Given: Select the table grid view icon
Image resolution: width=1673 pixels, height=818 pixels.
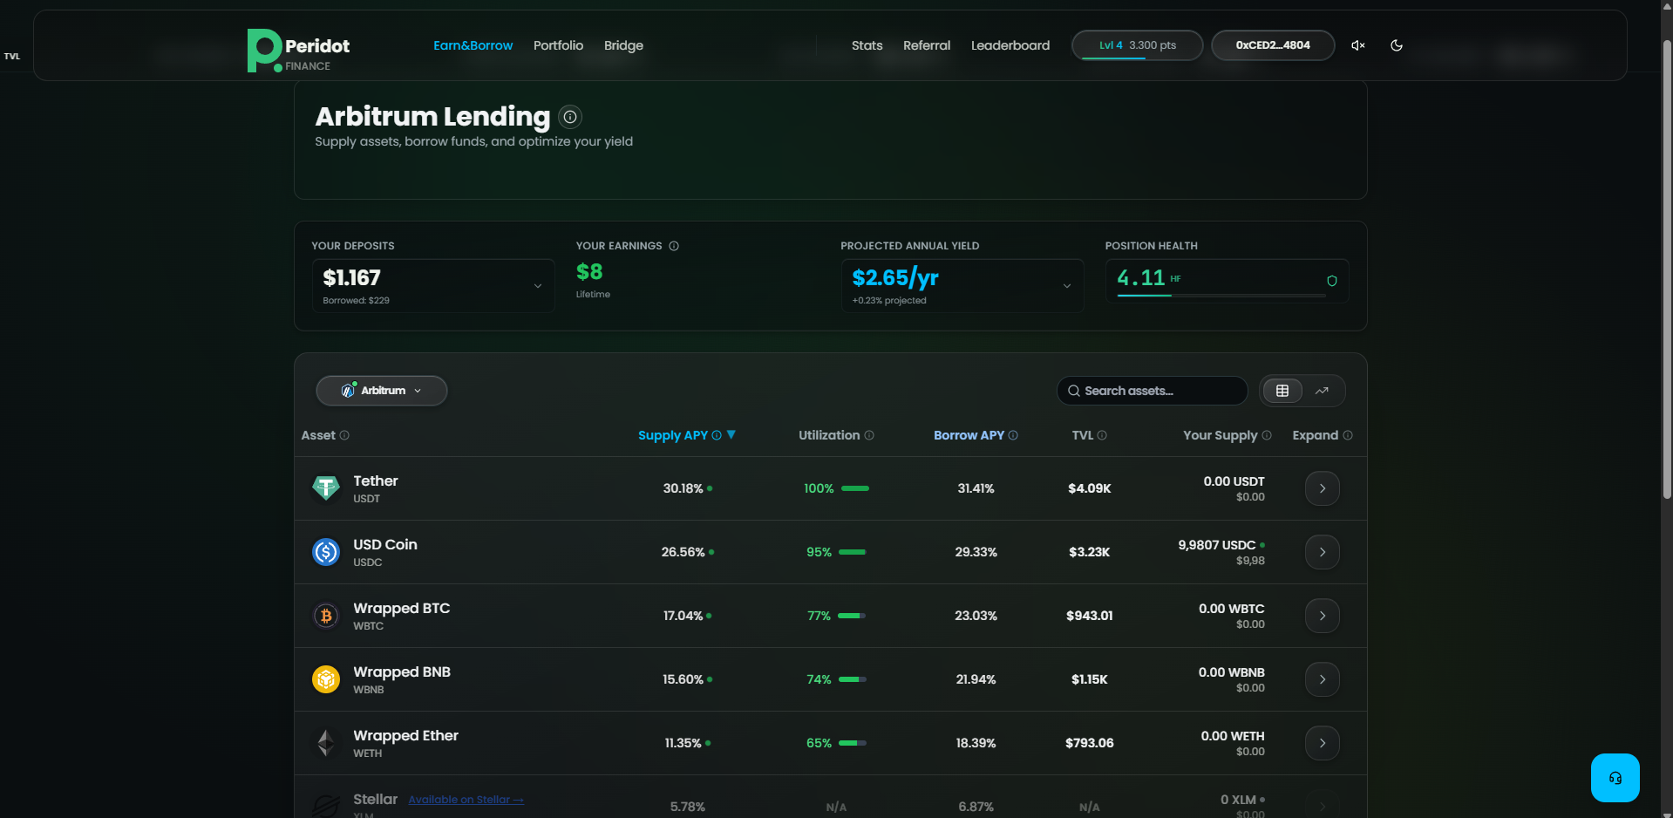Looking at the screenshot, I should tap(1282, 391).
